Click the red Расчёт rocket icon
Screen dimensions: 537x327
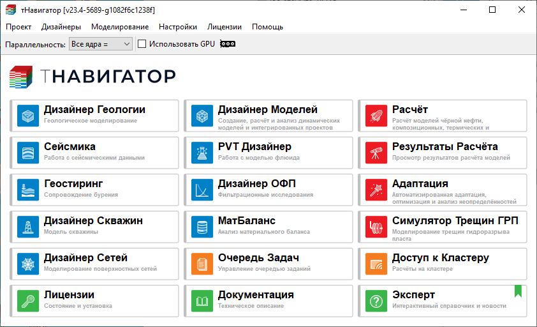tap(376, 116)
